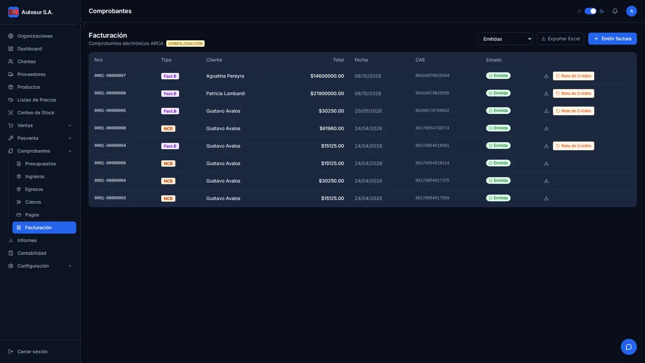Download NCB 0001-00000006 document

pyautogui.click(x=546, y=163)
